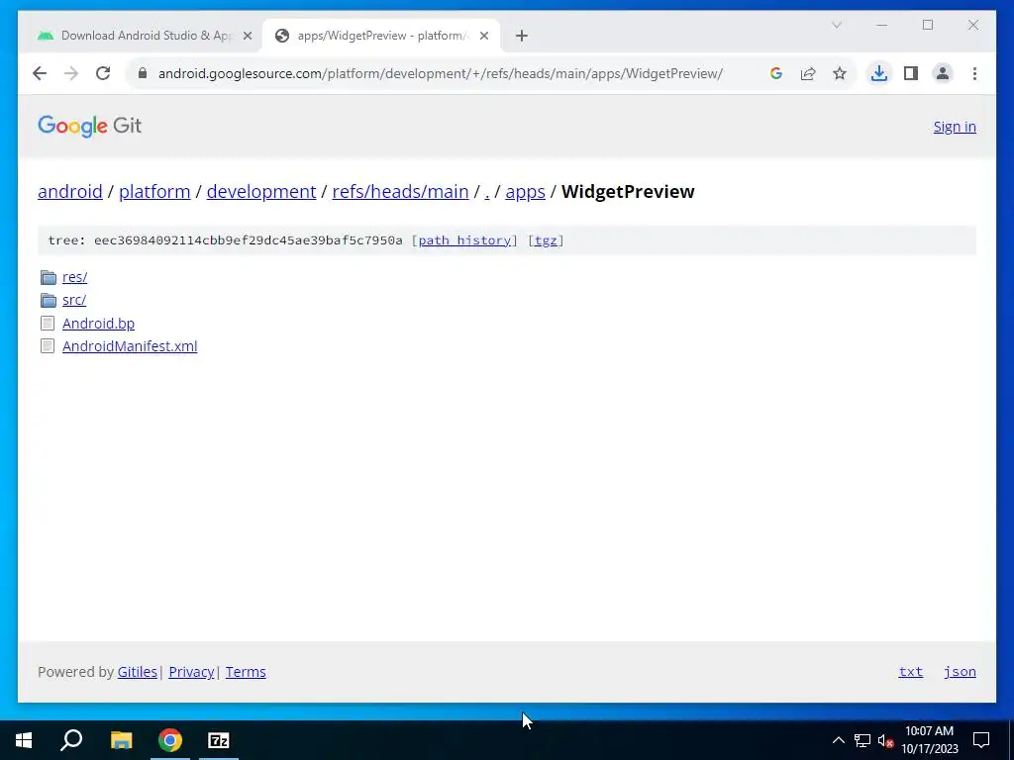Screen dimensions: 1014x760
Task: Open the AndroidManifest.xml file link
Action: [130, 346]
